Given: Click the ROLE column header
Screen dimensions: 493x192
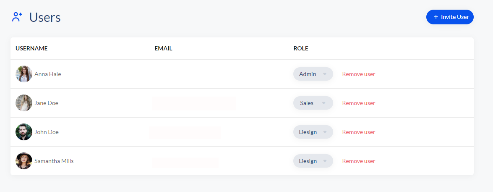Looking at the screenshot, I should coord(300,48).
